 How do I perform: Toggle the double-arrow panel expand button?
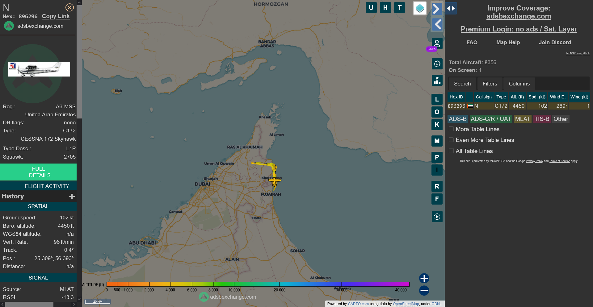(x=451, y=8)
